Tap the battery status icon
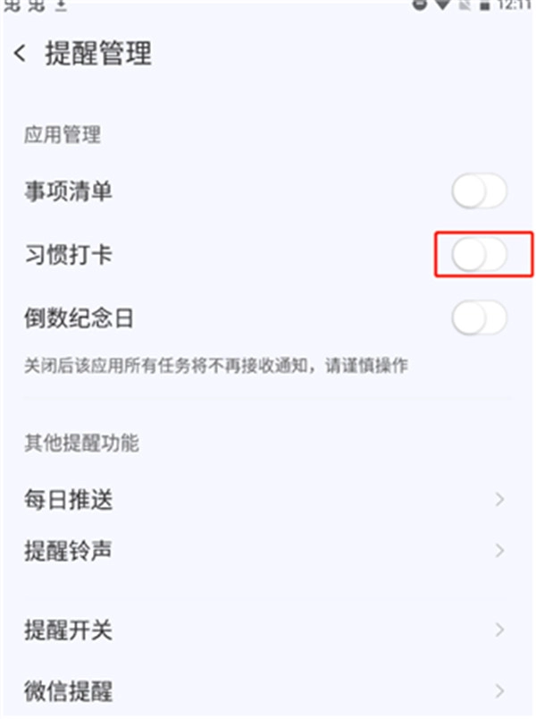The height and width of the screenshot is (719, 536). click(x=485, y=6)
